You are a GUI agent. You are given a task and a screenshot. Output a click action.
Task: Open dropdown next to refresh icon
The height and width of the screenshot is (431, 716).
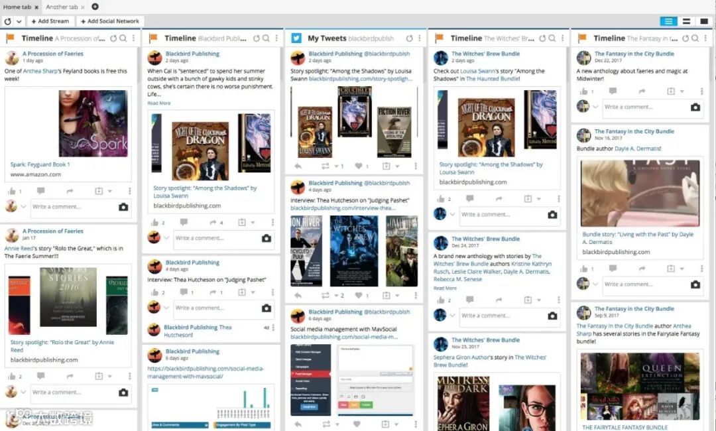19,21
